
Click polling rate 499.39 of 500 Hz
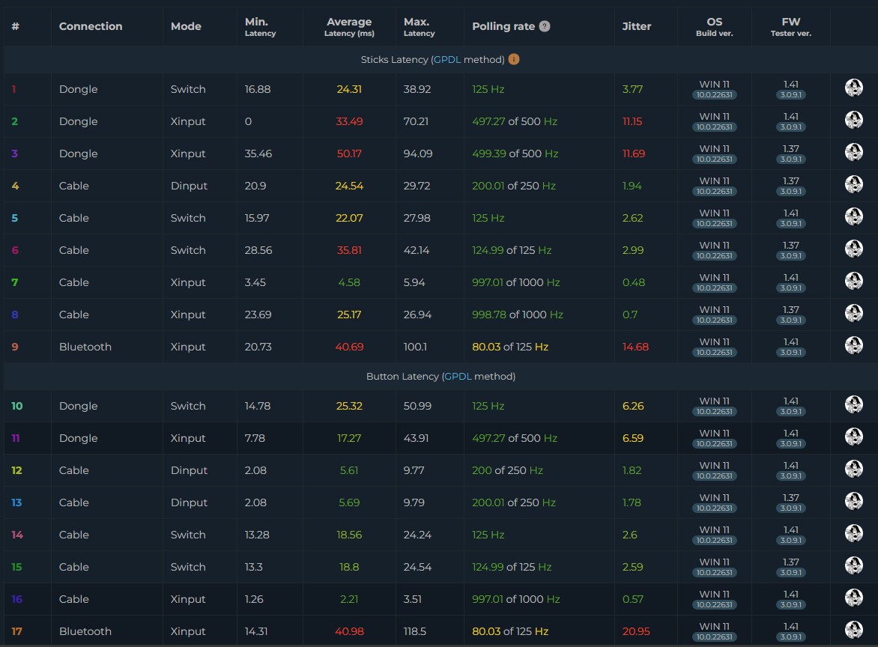(515, 154)
